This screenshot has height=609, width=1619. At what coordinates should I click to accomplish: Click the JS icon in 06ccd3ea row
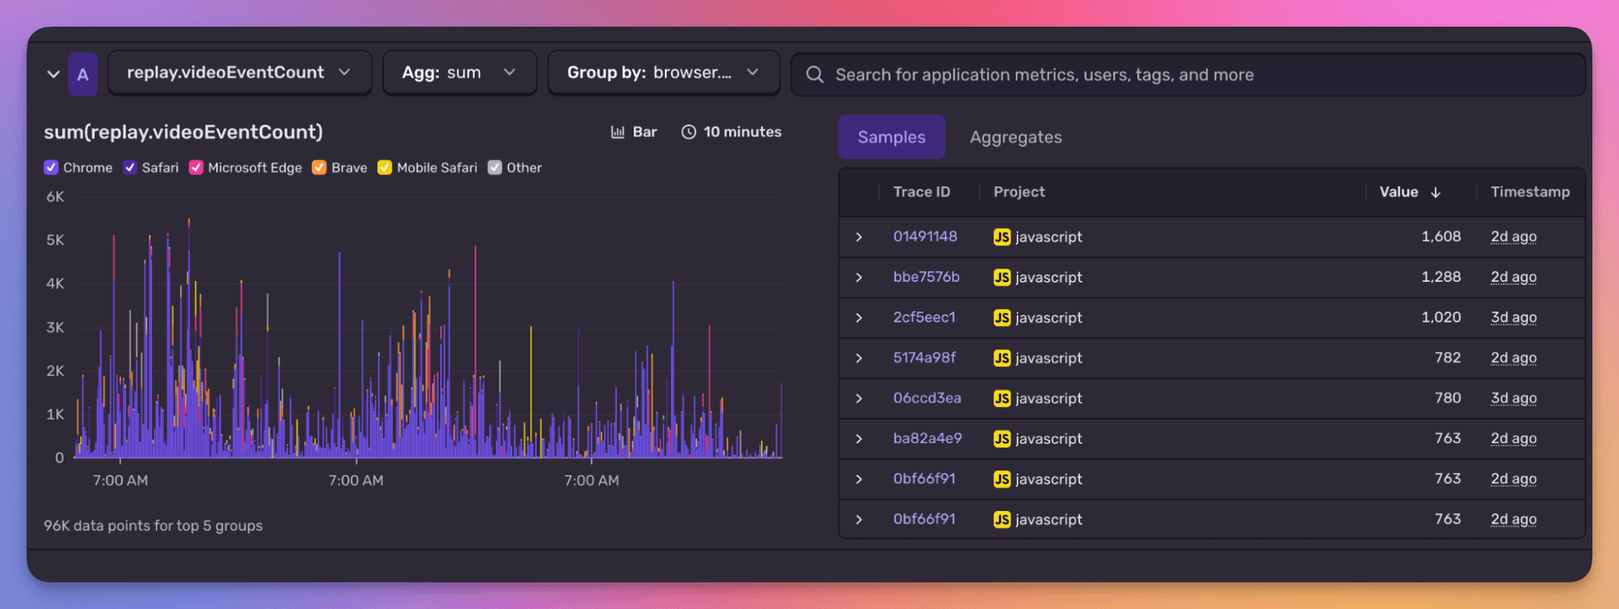click(x=1002, y=398)
